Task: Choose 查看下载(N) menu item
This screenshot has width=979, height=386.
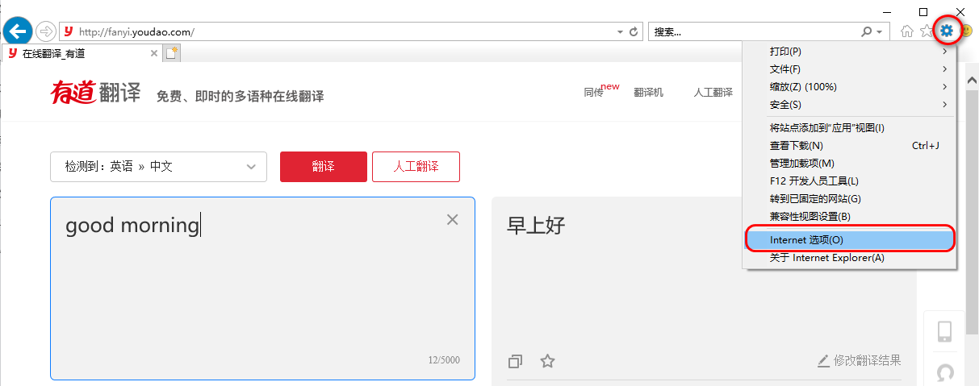Action: point(849,145)
